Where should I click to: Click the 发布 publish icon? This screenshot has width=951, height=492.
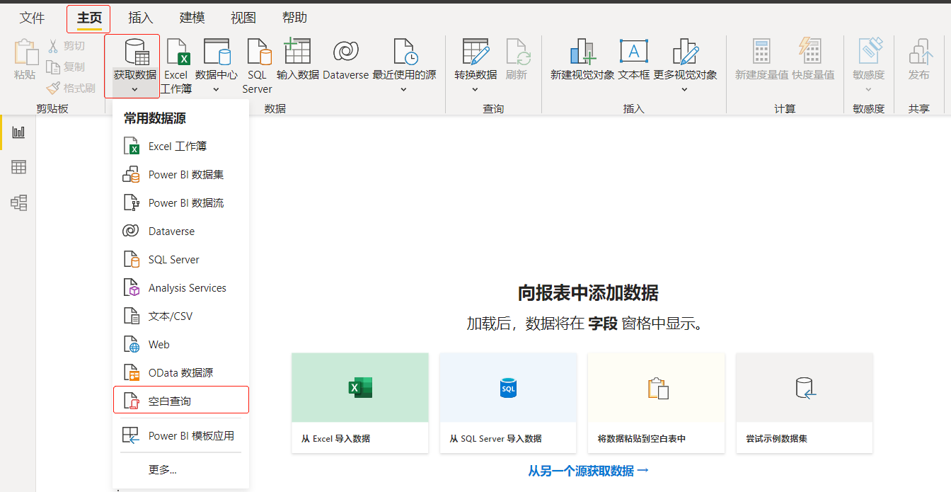[919, 52]
